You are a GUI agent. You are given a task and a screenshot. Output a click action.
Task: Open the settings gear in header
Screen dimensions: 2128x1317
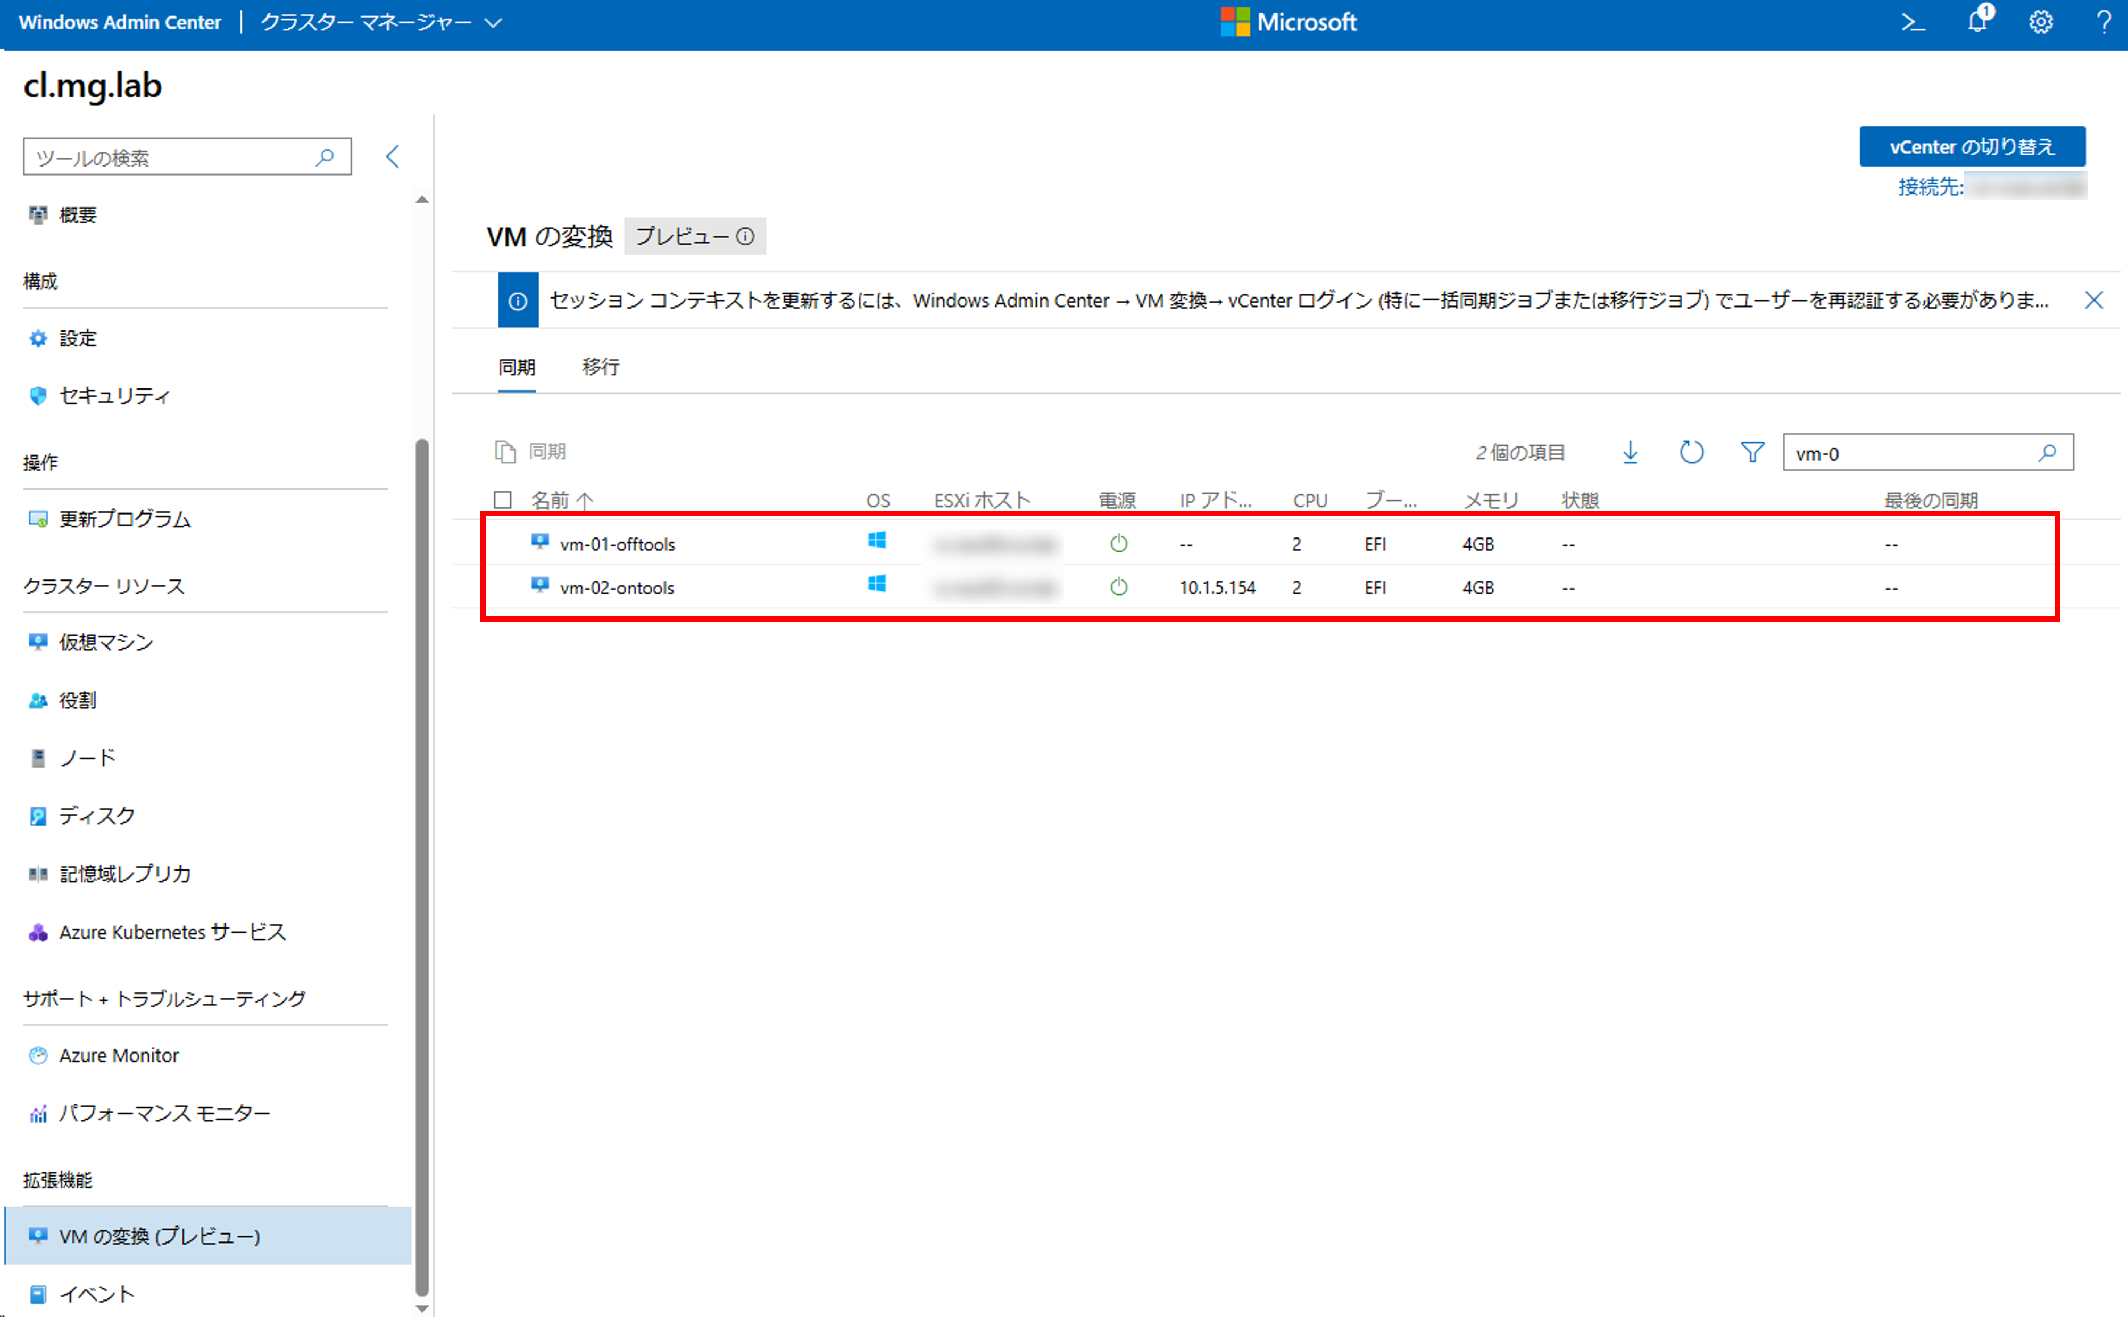point(2040,23)
